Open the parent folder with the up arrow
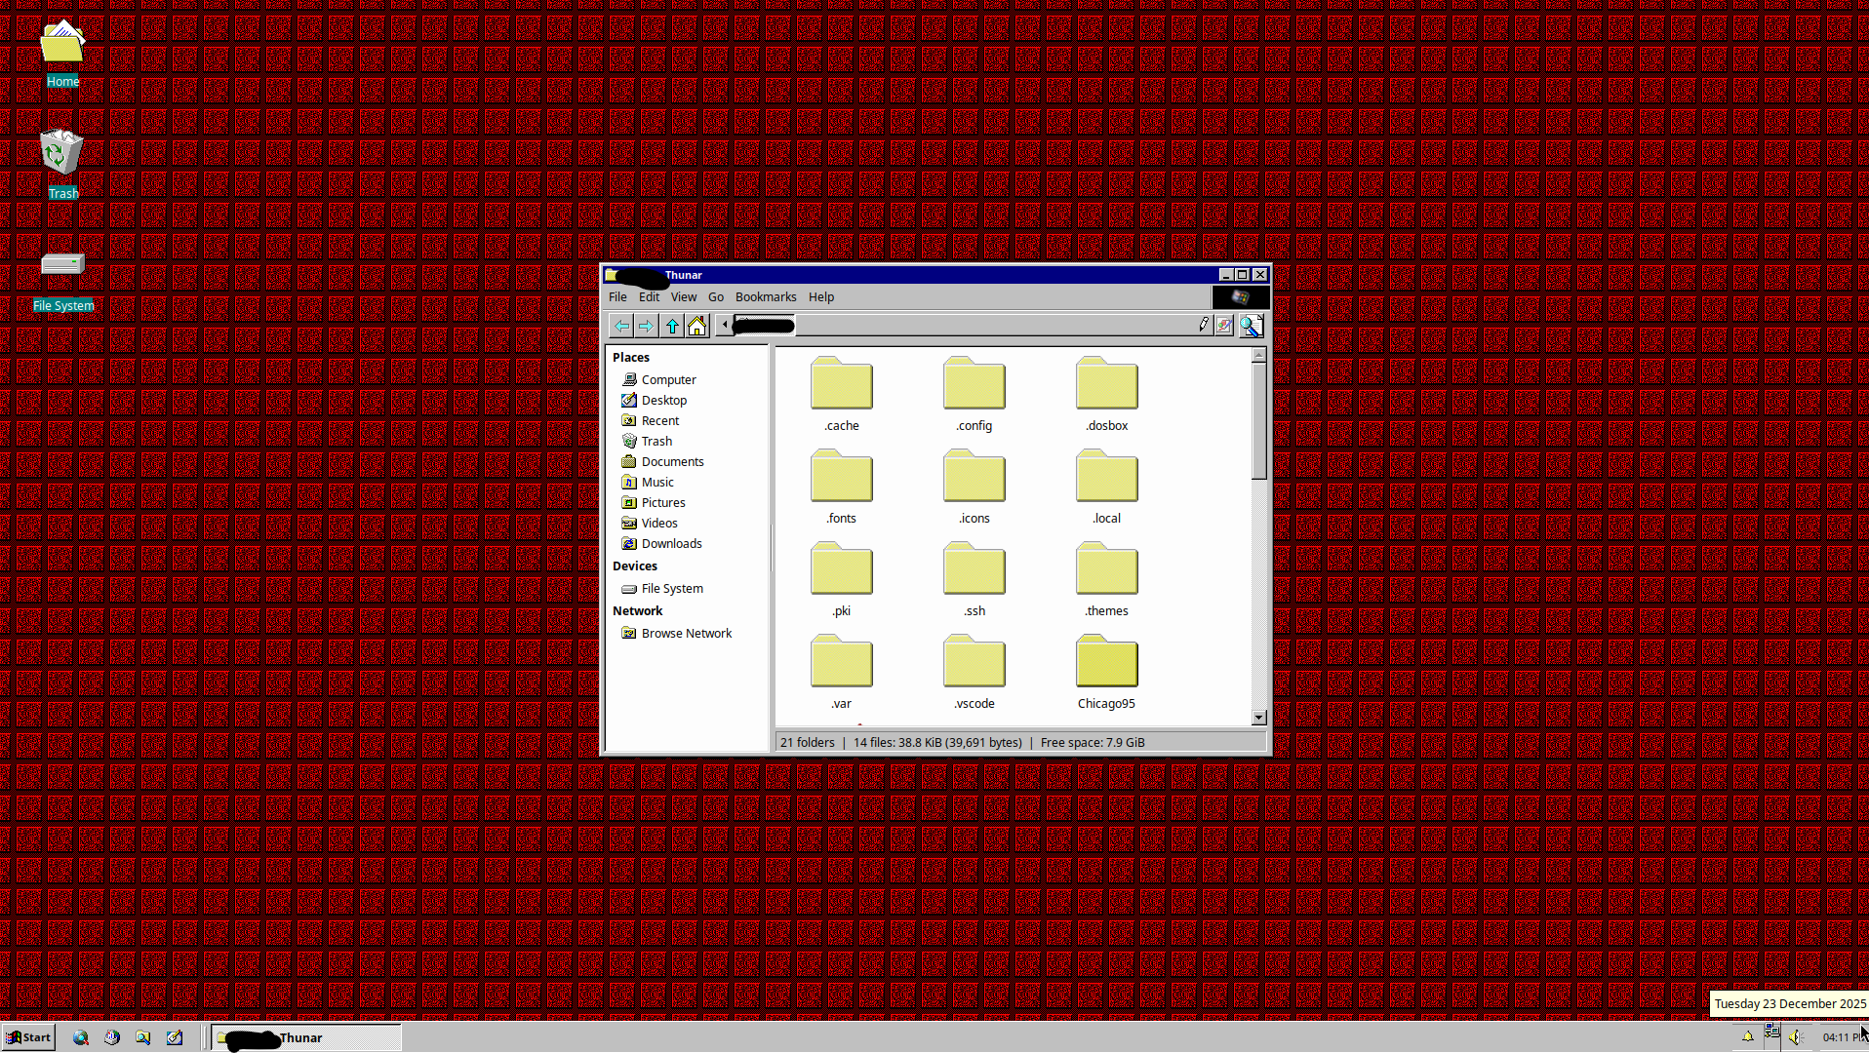Viewport: 1869px width, 1053px height. (x=672, y=326)
